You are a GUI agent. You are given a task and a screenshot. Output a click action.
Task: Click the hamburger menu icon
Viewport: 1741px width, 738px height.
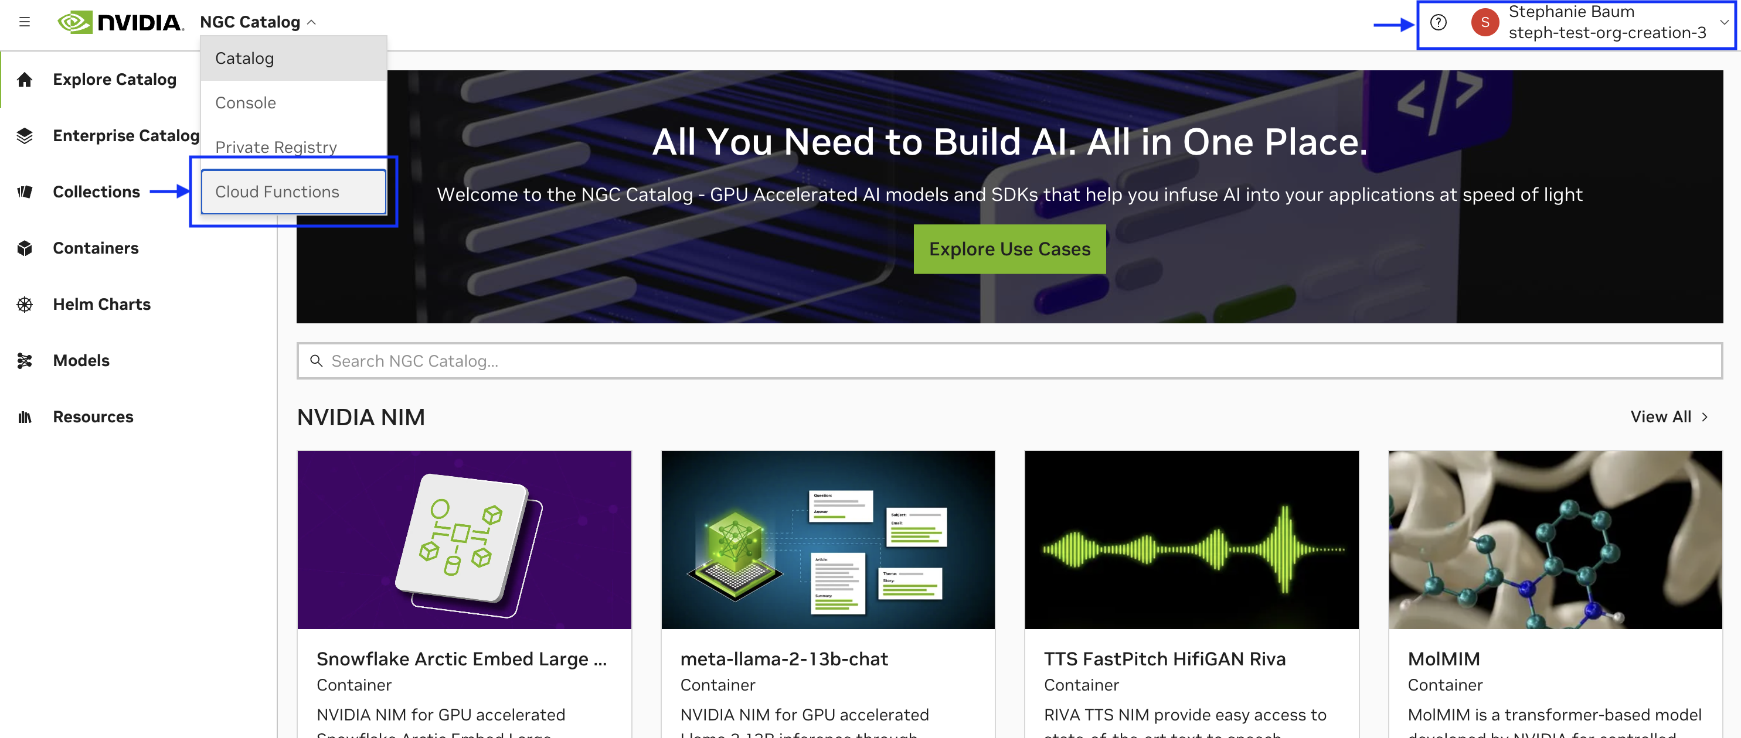(x=25, y=22)
